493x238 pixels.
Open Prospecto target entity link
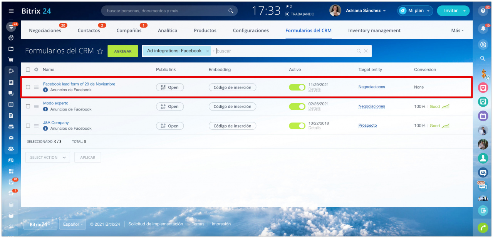click(x=368, y=126)
